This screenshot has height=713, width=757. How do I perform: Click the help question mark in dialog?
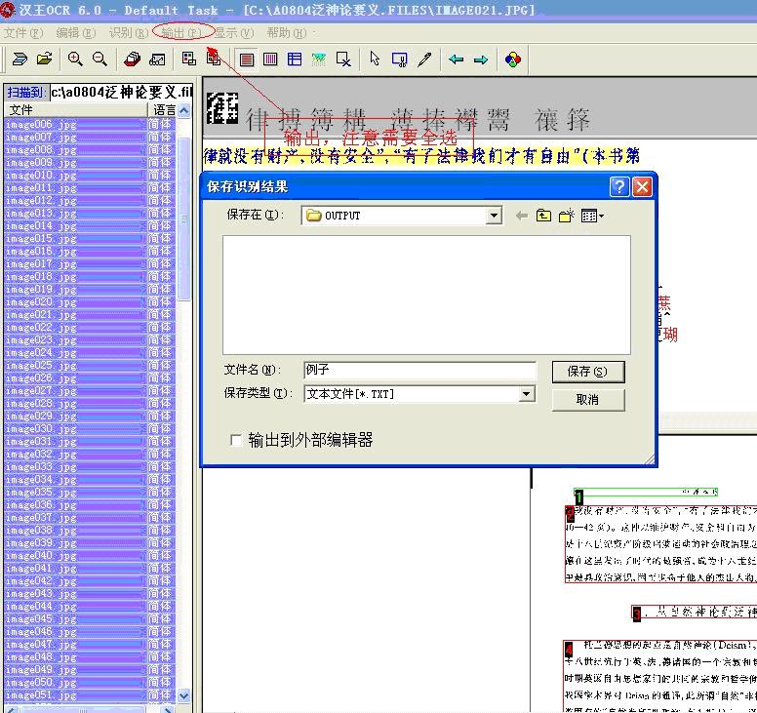tap(619, 186)
